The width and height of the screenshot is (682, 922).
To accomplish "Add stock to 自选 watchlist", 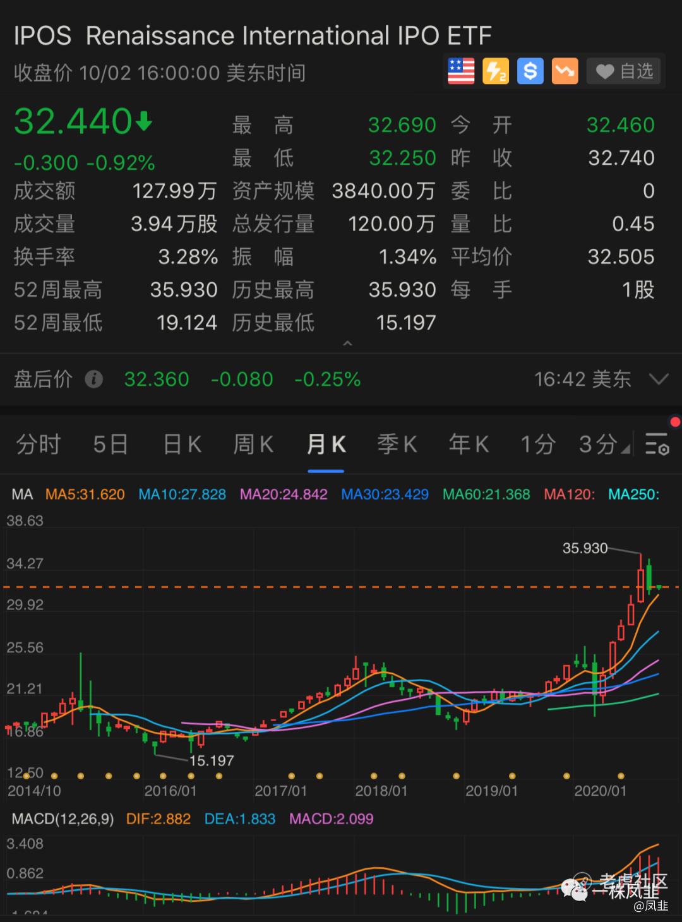I will [624, 71].
